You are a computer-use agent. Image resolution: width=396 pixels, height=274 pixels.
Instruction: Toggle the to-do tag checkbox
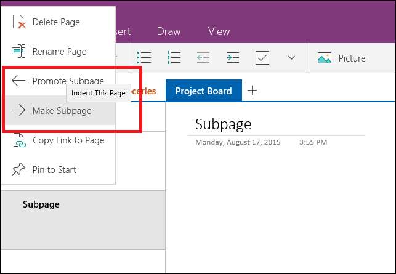pos(262,58)
